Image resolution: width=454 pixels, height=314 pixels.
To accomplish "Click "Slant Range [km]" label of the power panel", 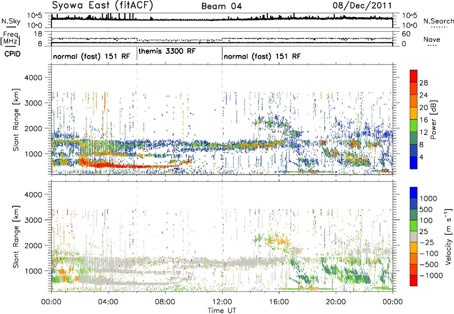I will pos(16,120).
